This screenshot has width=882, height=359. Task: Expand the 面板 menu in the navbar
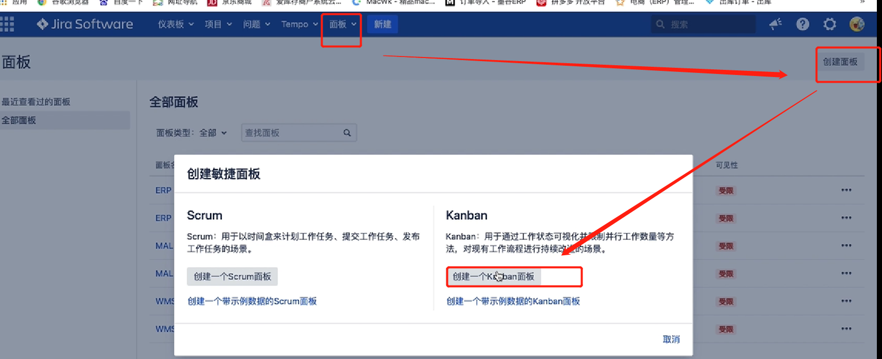343,24
